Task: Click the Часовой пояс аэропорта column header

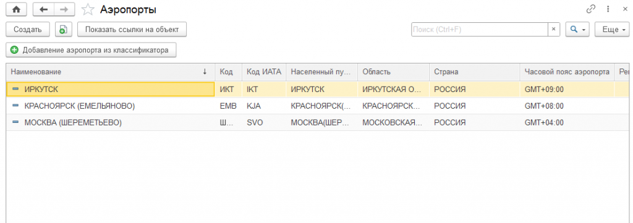Action: pyautogui.click(x=567, y=72)
